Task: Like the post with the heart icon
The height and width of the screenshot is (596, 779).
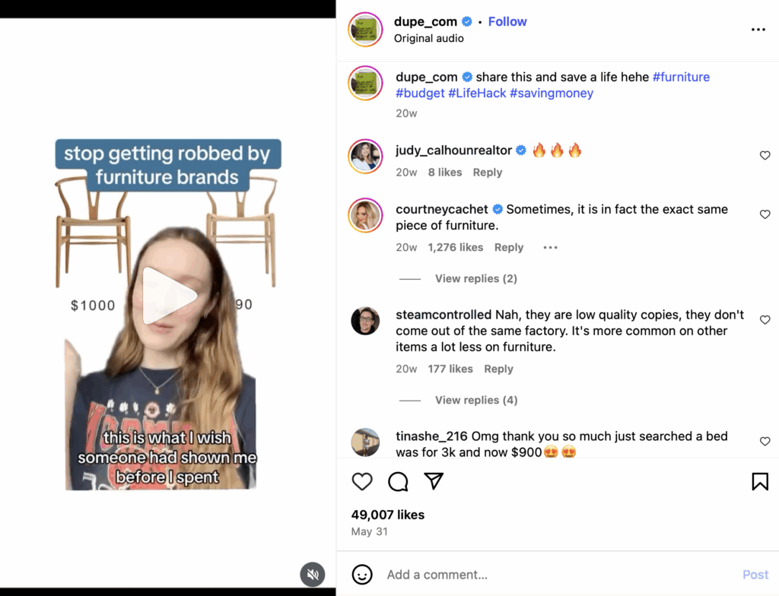Action: pyautogui.click(x=363, y=481)
